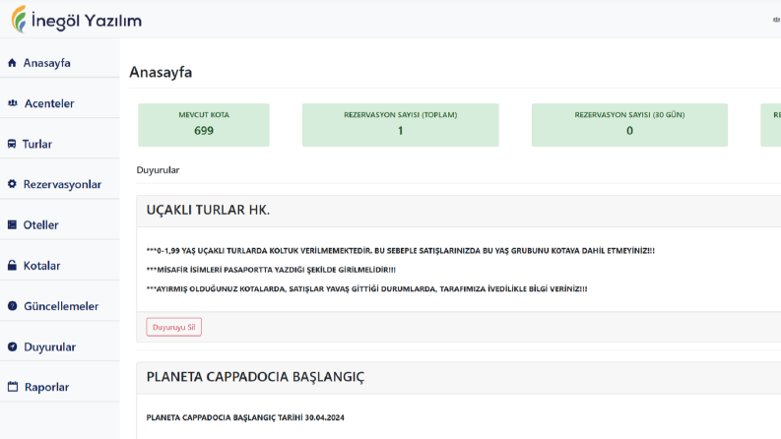Click the calendar icon beside Raporlar
Viewport: 781px width, 439px height.
coord(13,387)
